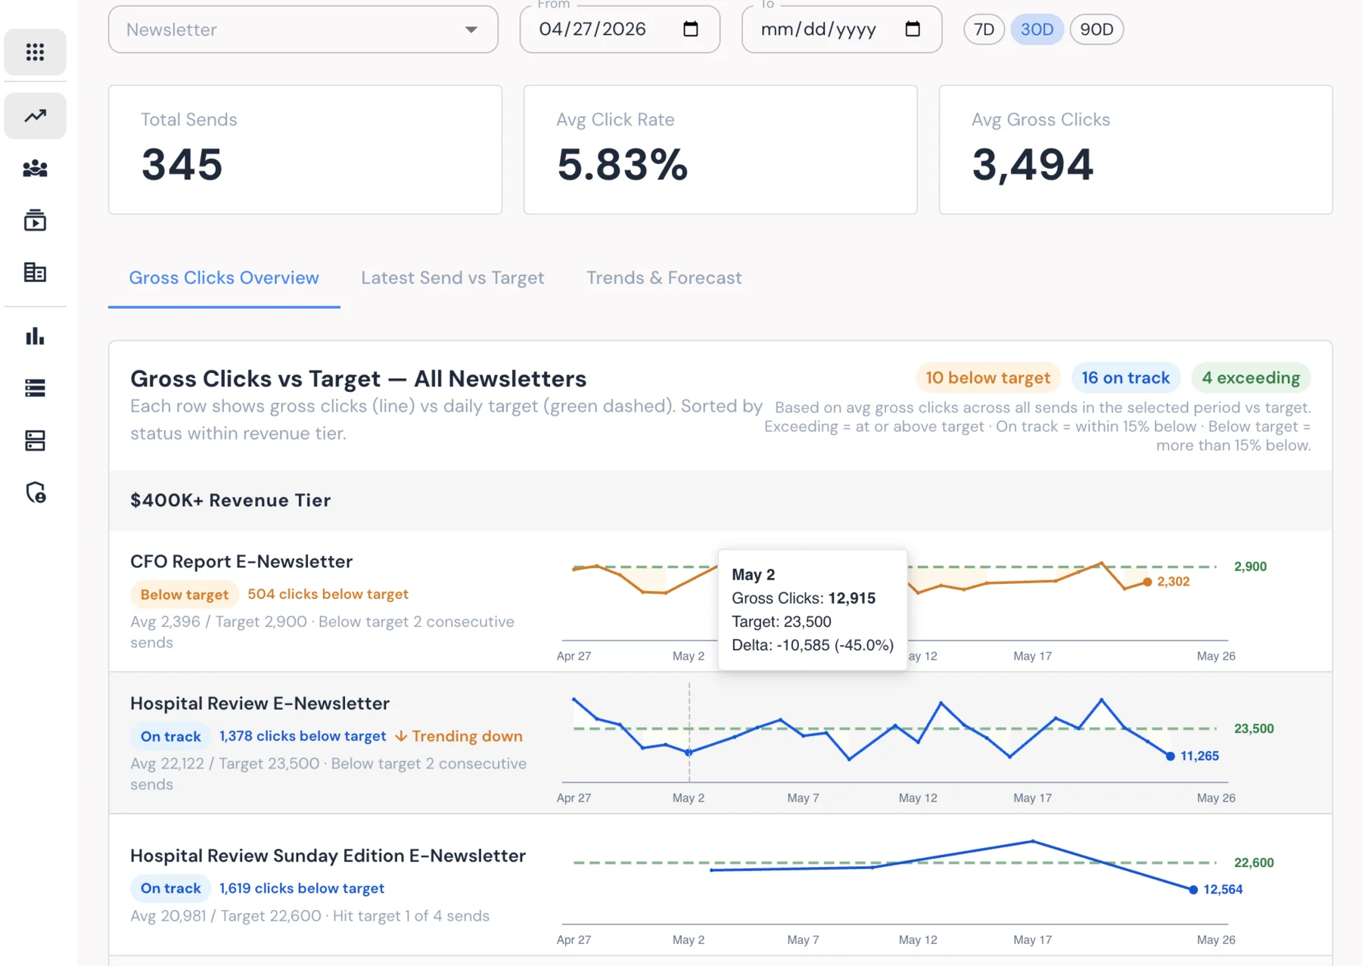Open the apps grid menu icon
The image size is (1362, 966).
click(35, 52)
